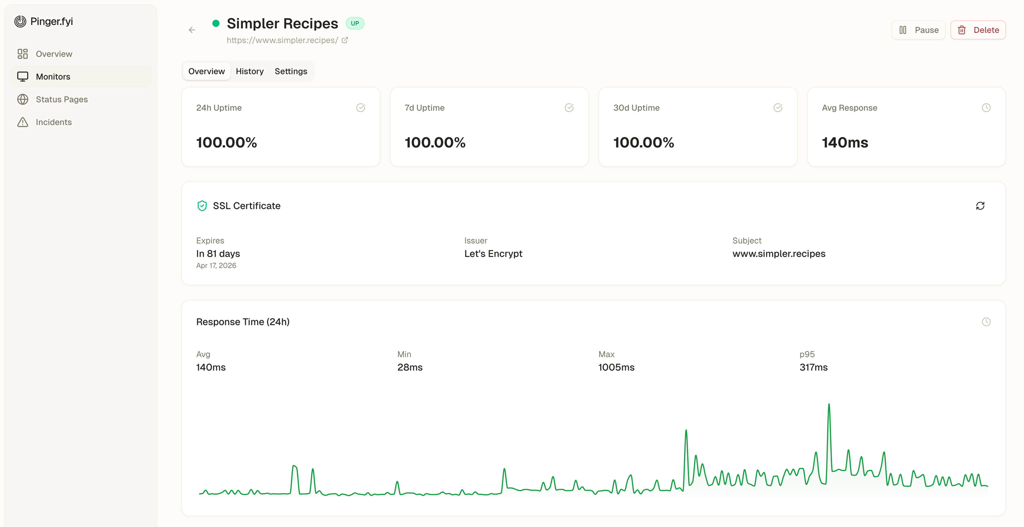The image size is (1024, 527).
Task: Click the checkmark icon on 24h Uptime card
Action: tap(361, 107)
